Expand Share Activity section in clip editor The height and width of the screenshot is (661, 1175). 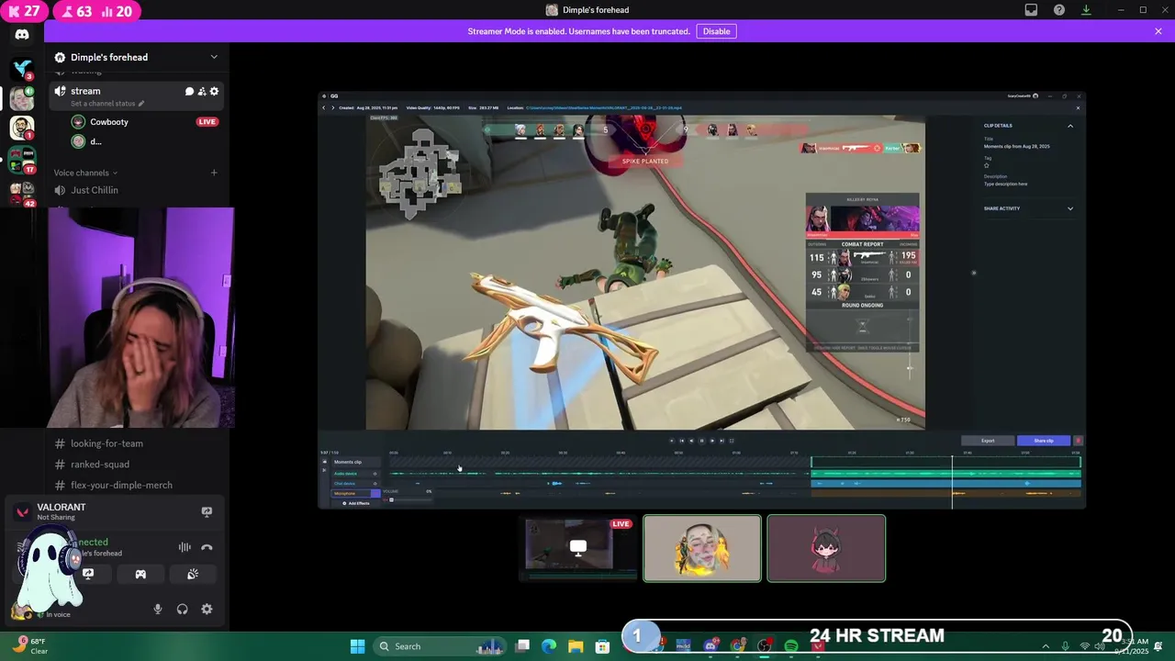coord(1069,208)
